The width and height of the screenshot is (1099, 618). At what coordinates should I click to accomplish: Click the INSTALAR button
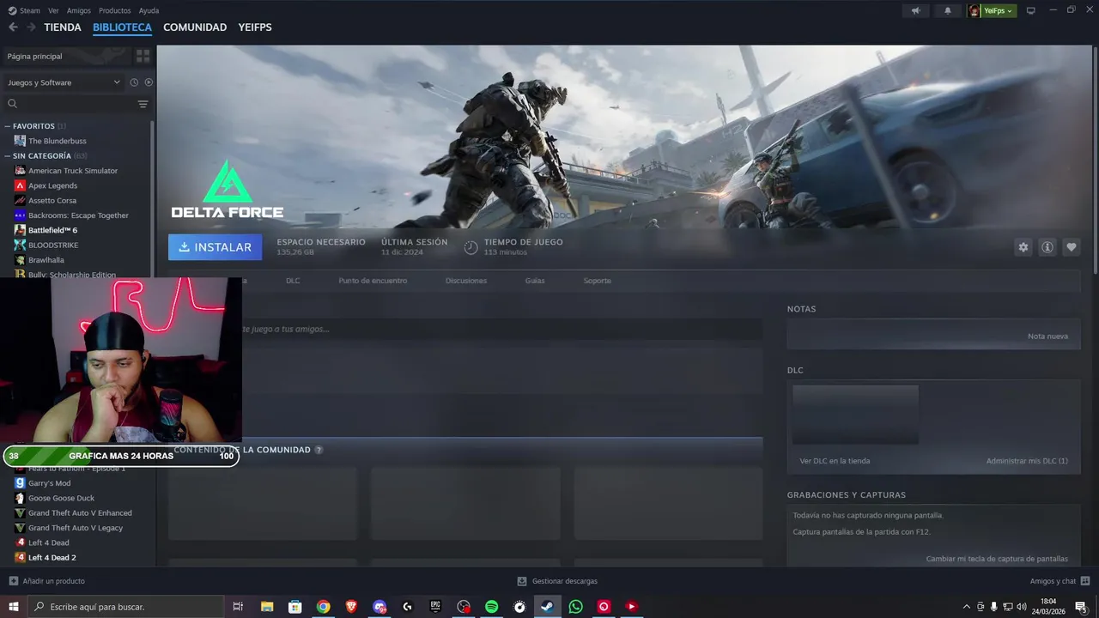tap(215, 247)
